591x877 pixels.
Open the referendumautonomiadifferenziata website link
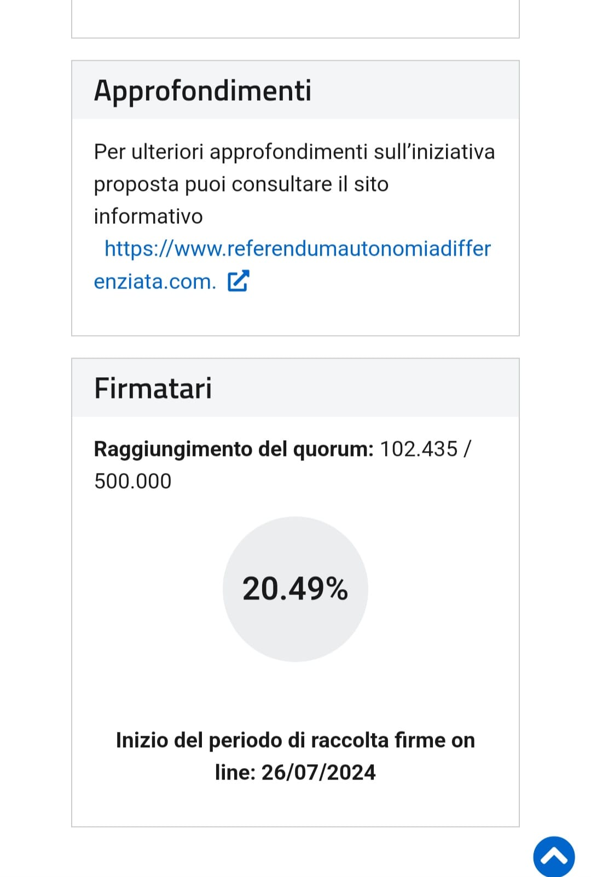297,249
